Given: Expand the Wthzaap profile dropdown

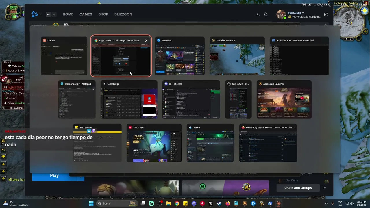Looking at the screenshot, I should [x=296, y=13].
